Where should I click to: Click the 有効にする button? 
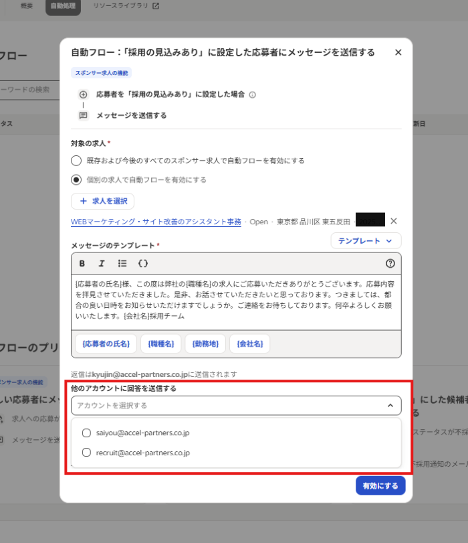tap(380, 485)
